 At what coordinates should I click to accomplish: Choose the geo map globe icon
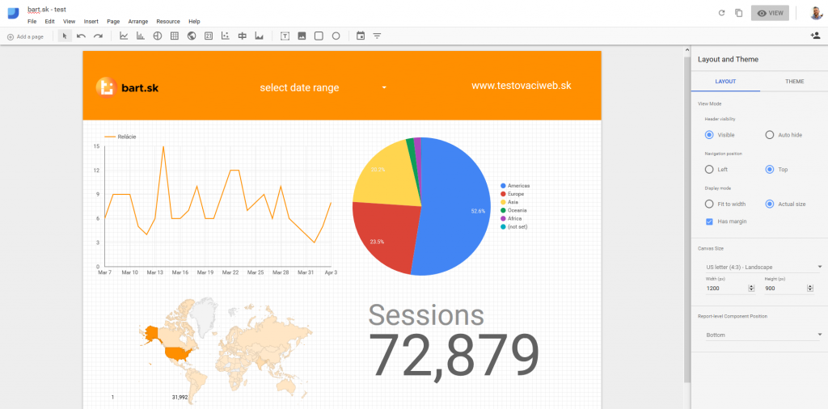click(x=192, y=36)
